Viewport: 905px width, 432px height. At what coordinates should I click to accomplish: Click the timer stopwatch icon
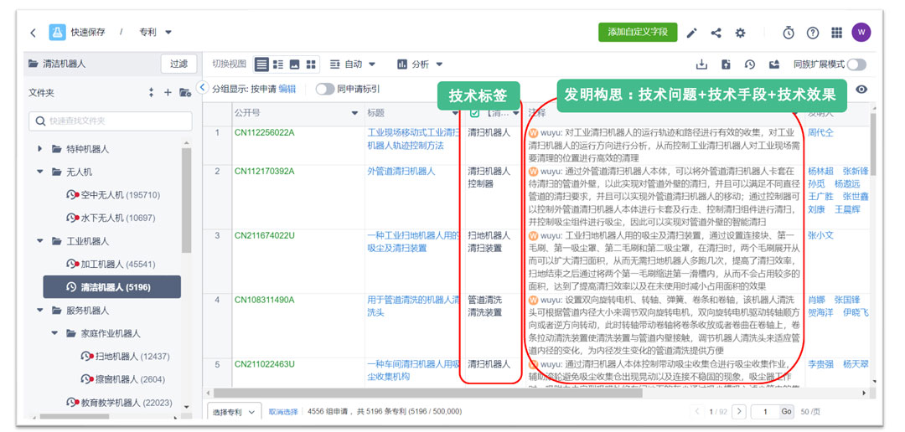coord(789,33)
